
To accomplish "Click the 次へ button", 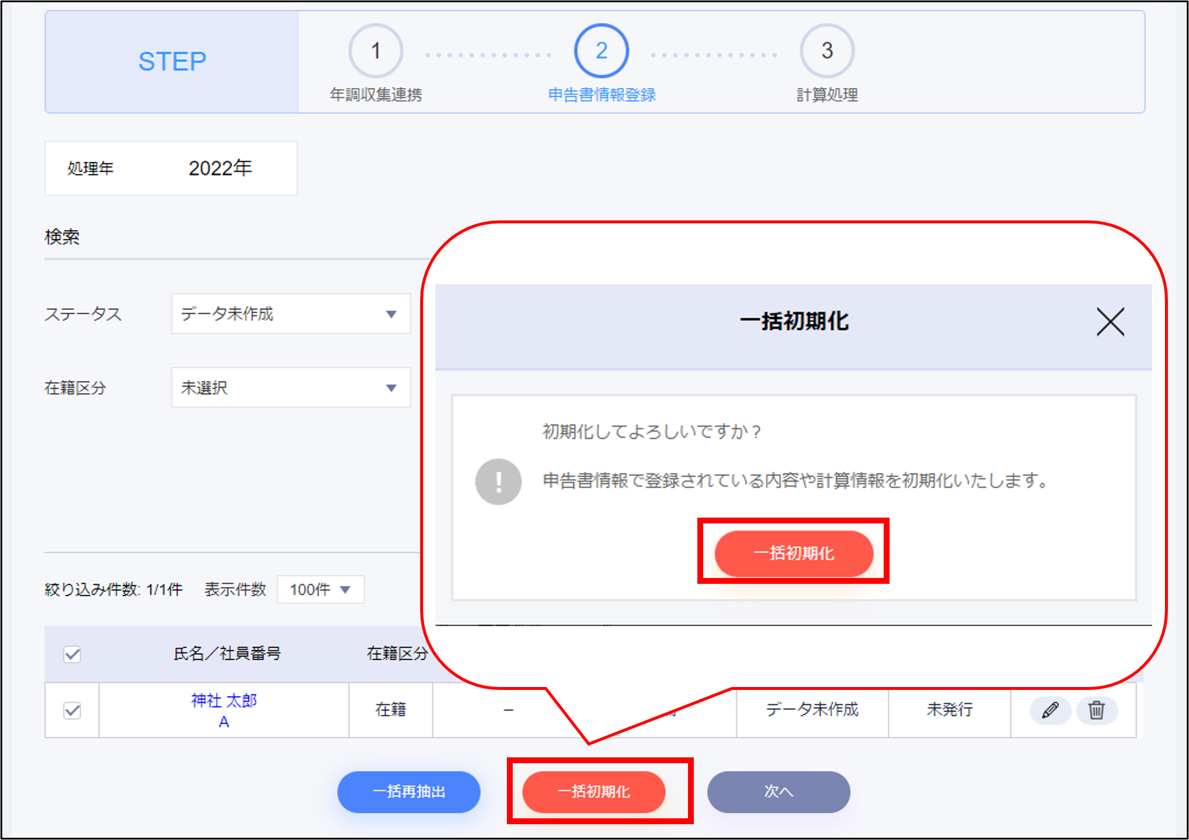I will 778,792.
